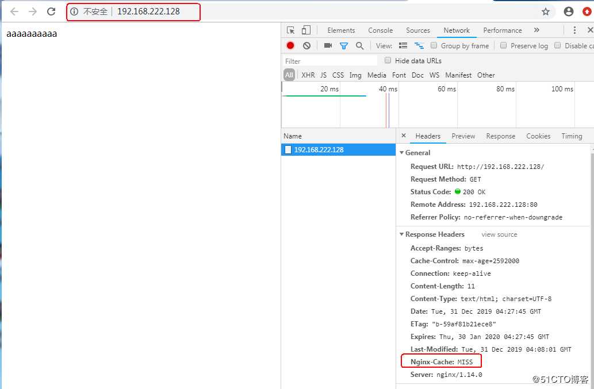Viewport: 594px width, 389px height.
Task: Select the 192.168.222.128 request row
Action: pyautogui.click(x=338, y=149)
